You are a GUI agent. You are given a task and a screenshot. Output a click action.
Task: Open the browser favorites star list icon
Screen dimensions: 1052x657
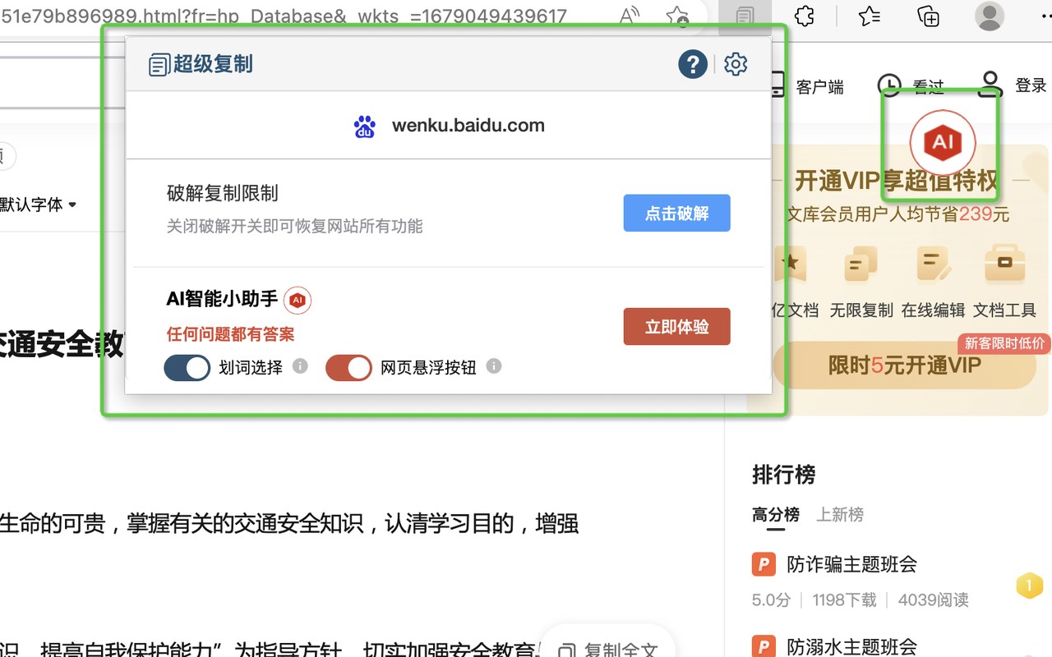click(x=869, y=16)
